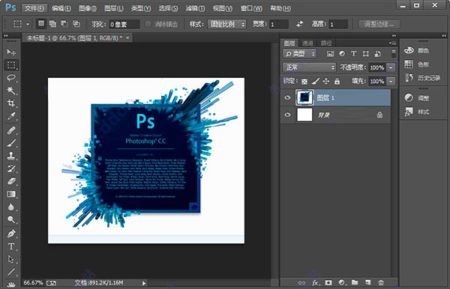Add layer style with fx icon

tap(316, 283)
